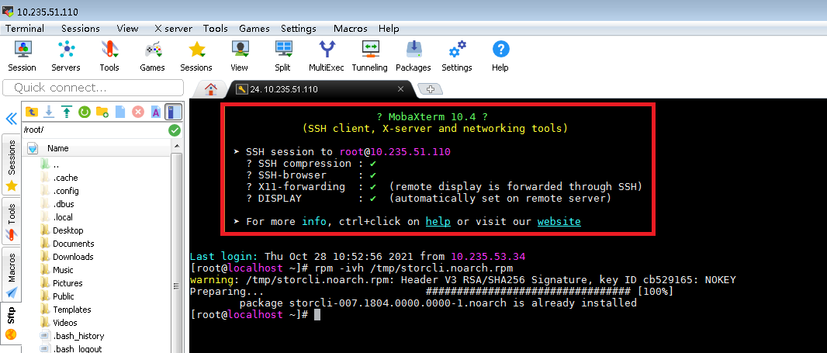Close the 24. 10.235.51.110 tab
Image resolution: width=827 pixels, height=353 pixels.
pos(400,89)
